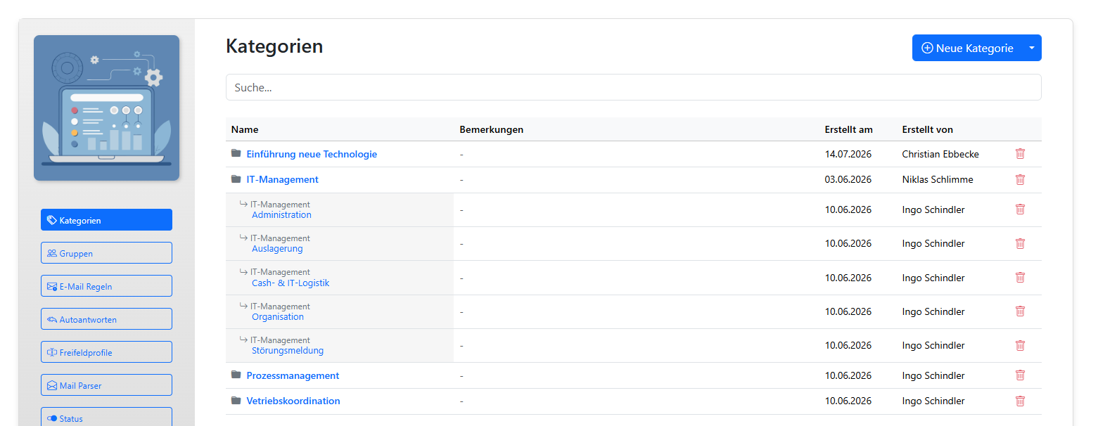This screenshot has width=1098, height=426.
Task: Open the Neue Kategorie dropdown arrow
Action: point(1031,48)
